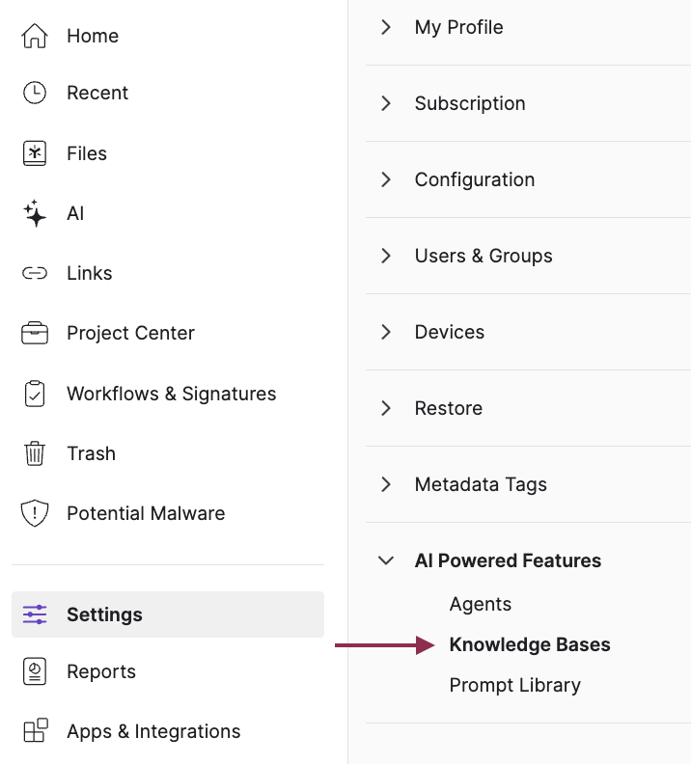Click the My Profile section title
The height and width of the screenshot is (764, 691).
tap(458, 27)
